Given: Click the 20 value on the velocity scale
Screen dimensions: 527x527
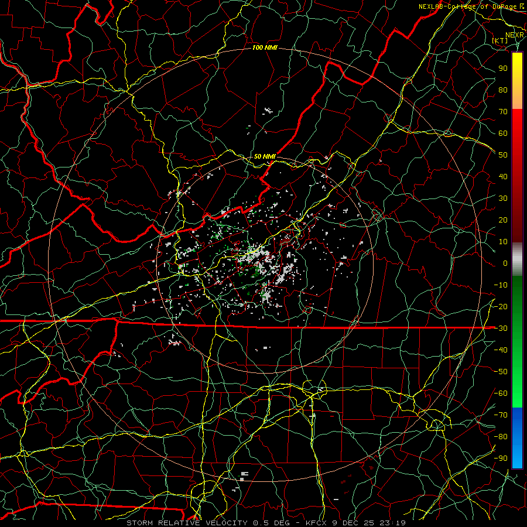Looking at the screenshot, I should click(503, 220).
